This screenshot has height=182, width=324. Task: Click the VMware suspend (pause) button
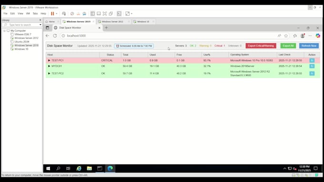coord(52,14)
